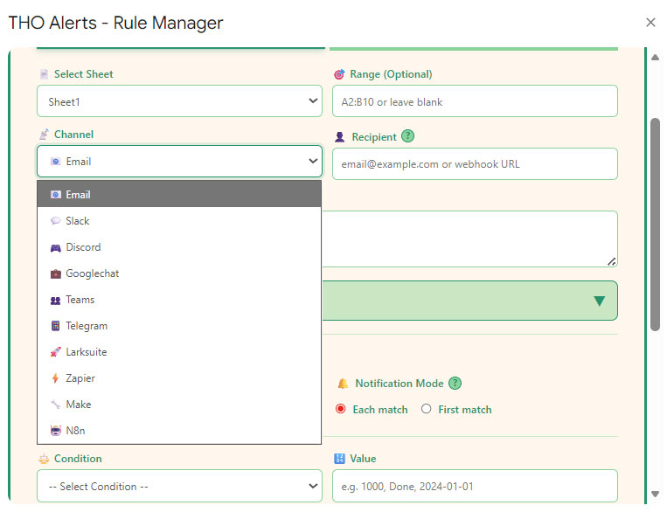Choose N8n channel option
This screenshot has height=519, width=667.
(179, 431)
